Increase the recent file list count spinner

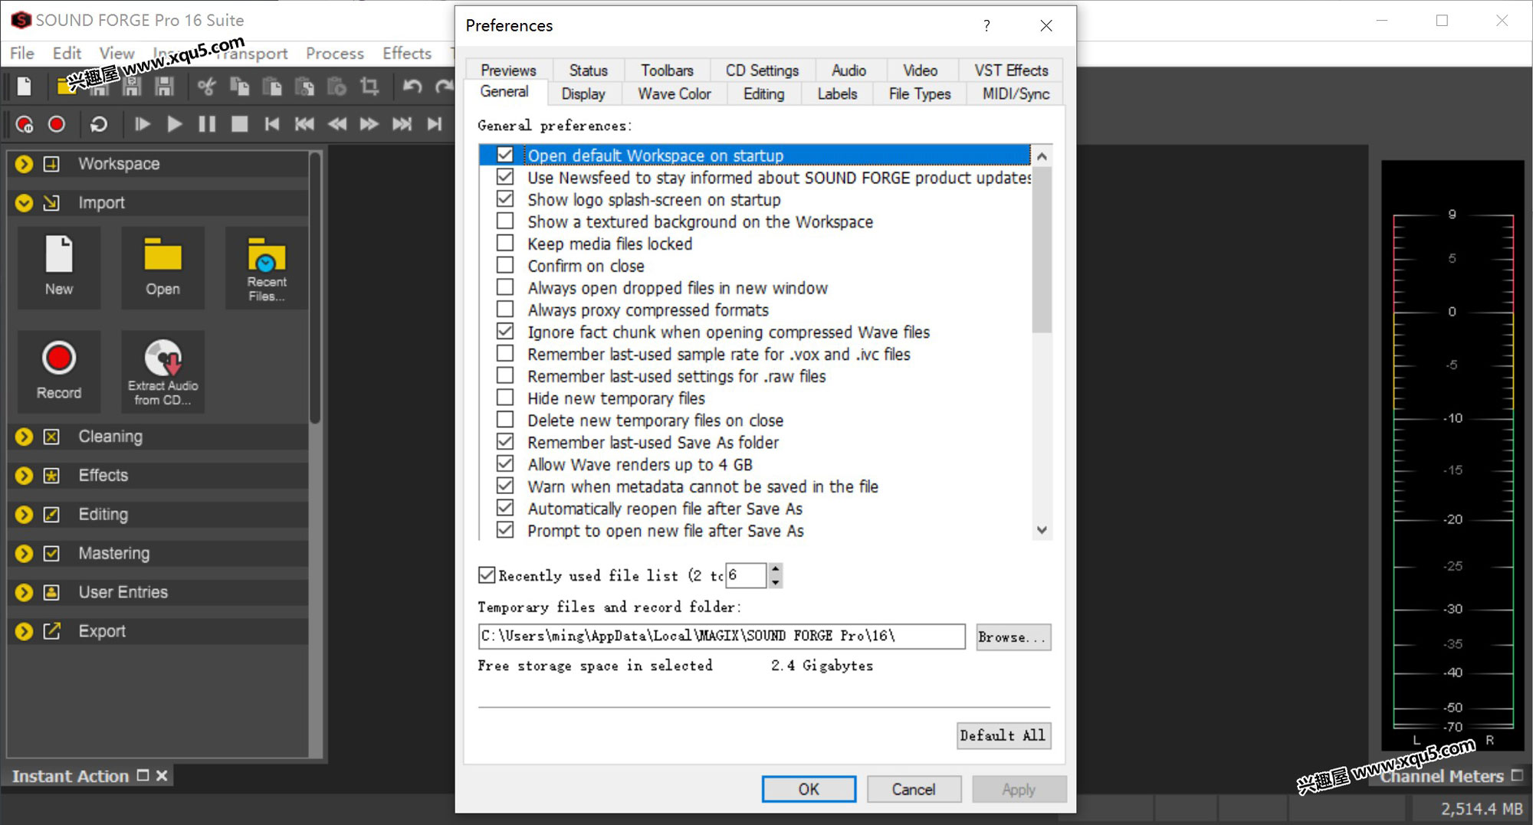click(776, 569)
